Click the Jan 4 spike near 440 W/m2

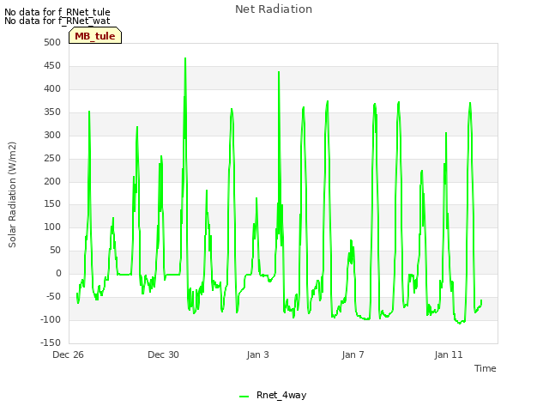pyautogui.click(x=279, y=72)
